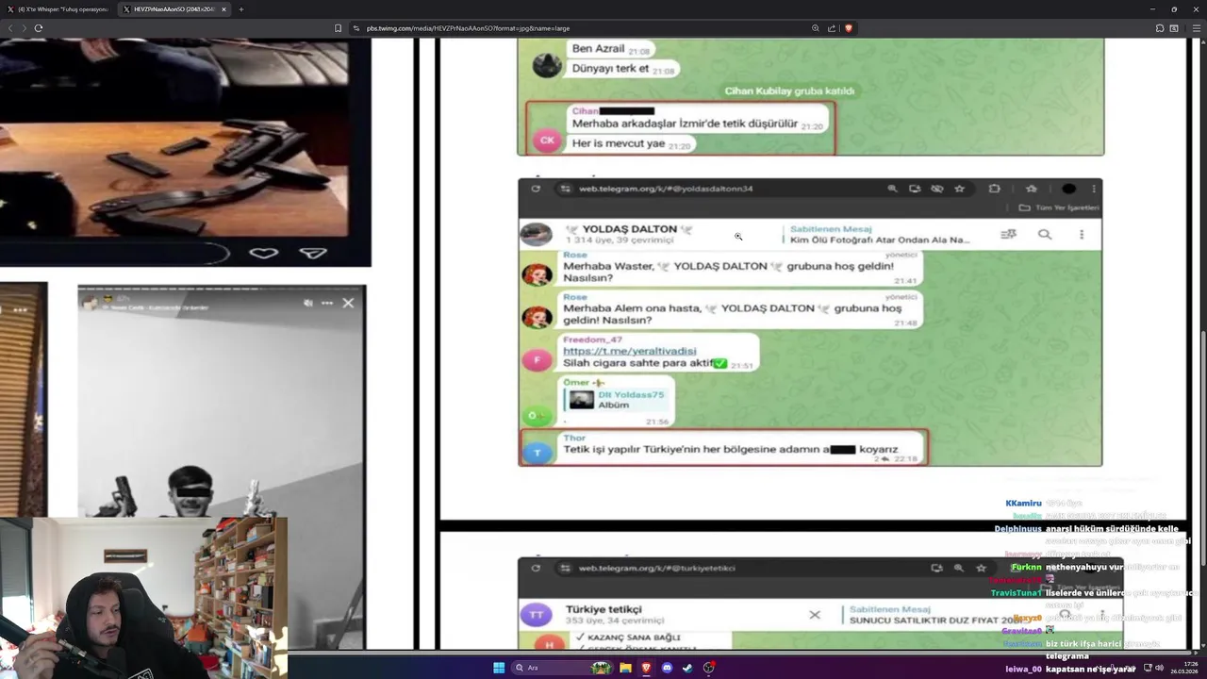Screen dimensions: 1207x679
Task: Click the pinned messages list icon in YOLDAŞ DALTON
Action: tap(1008, 235)
